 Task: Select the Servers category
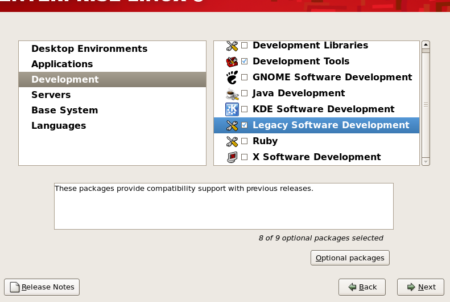[51, 95]
